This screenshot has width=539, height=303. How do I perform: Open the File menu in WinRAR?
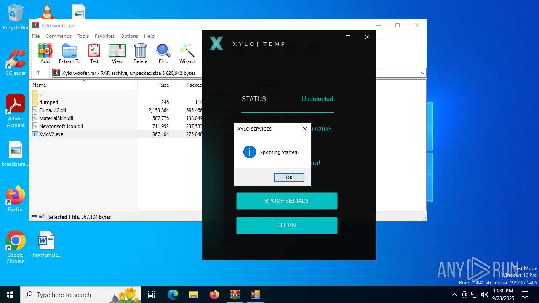(36, 36)
